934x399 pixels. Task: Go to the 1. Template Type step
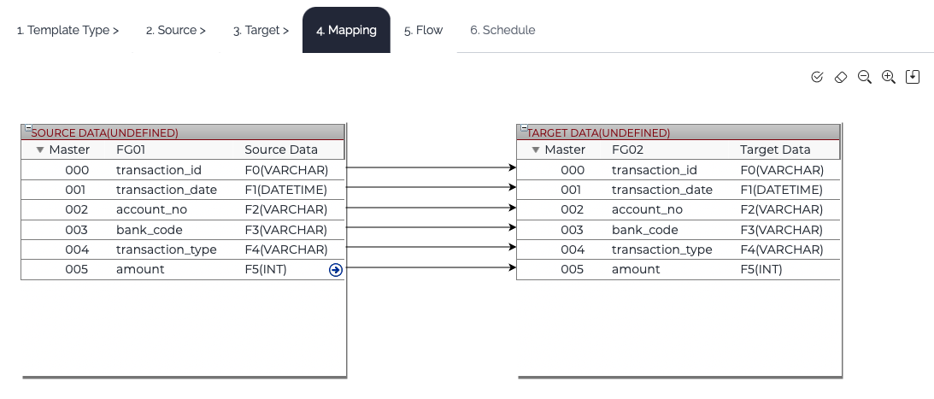pyautogui.click(x=68, y=30)
